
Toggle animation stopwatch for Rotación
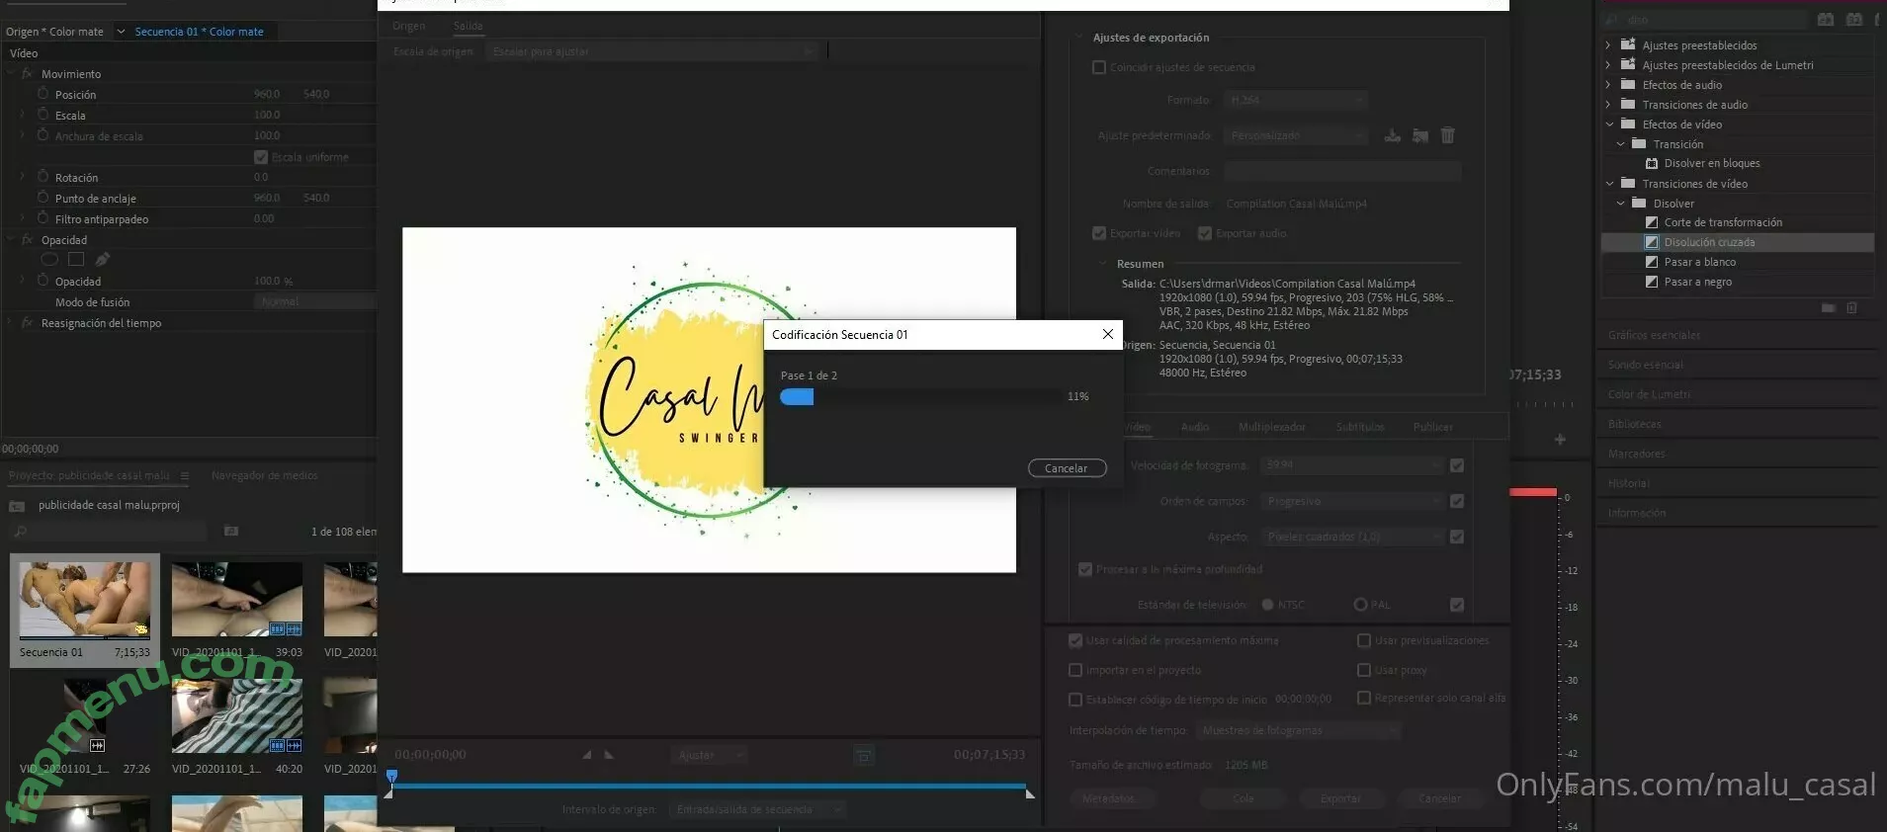pyautogui.click(x=43, y=177)
